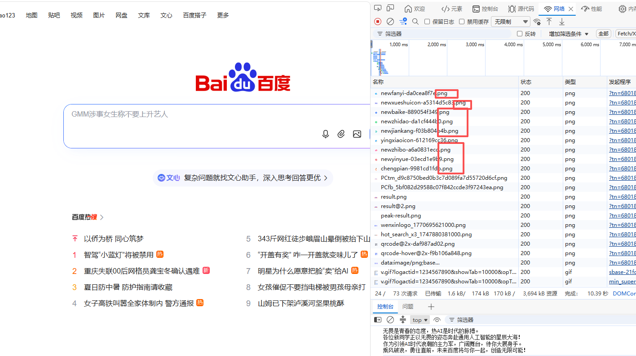Tick the 反转 checkbox
Viewport: 636px width, 356px height.
(520, 34)
